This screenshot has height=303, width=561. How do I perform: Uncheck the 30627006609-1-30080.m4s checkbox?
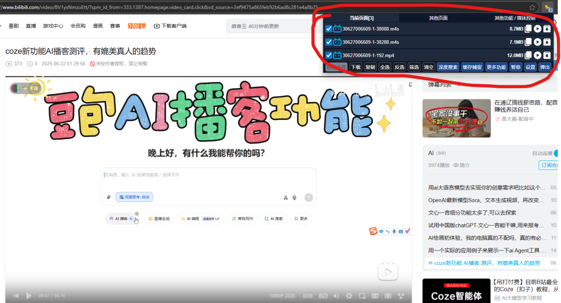pyautogui.click(x=329, y=29)
